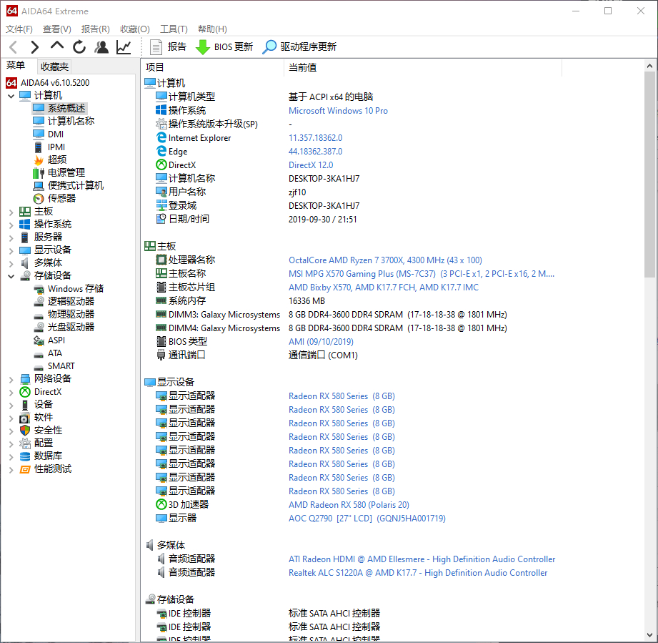Open the 查看(V) menu

click(57, 29)
